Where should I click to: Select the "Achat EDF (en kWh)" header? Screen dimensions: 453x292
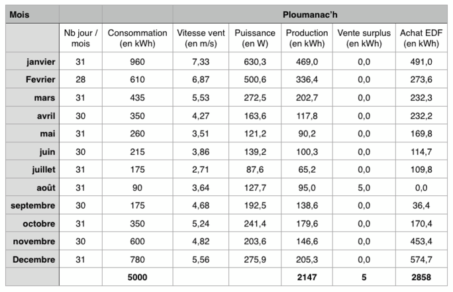coord(421,38)
